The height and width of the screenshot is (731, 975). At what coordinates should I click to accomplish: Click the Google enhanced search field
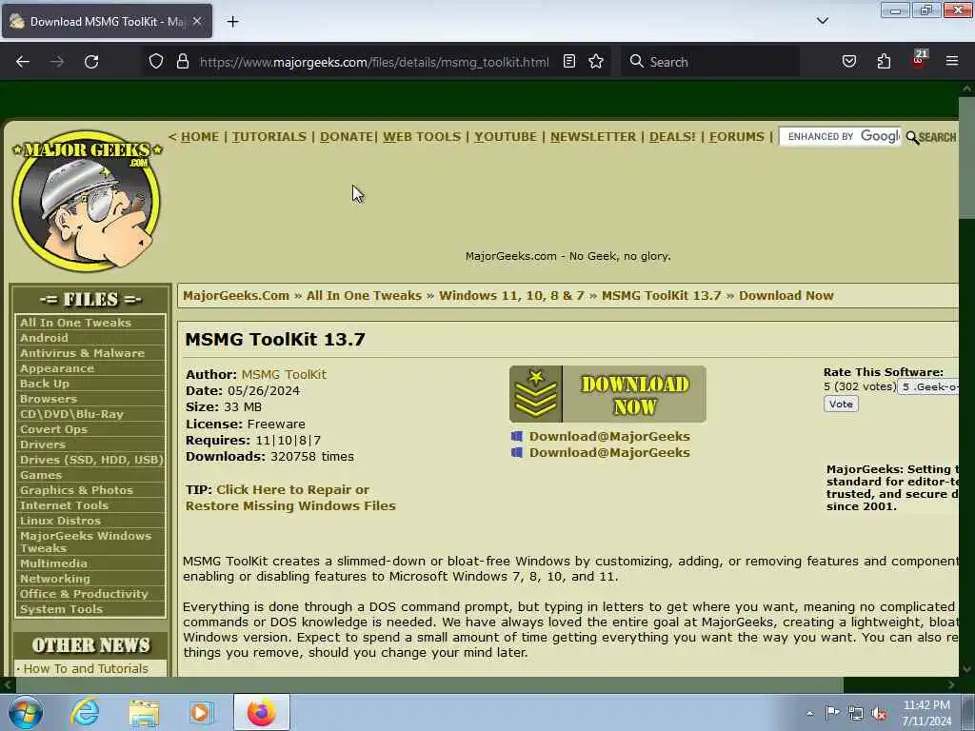coord(840,137)
